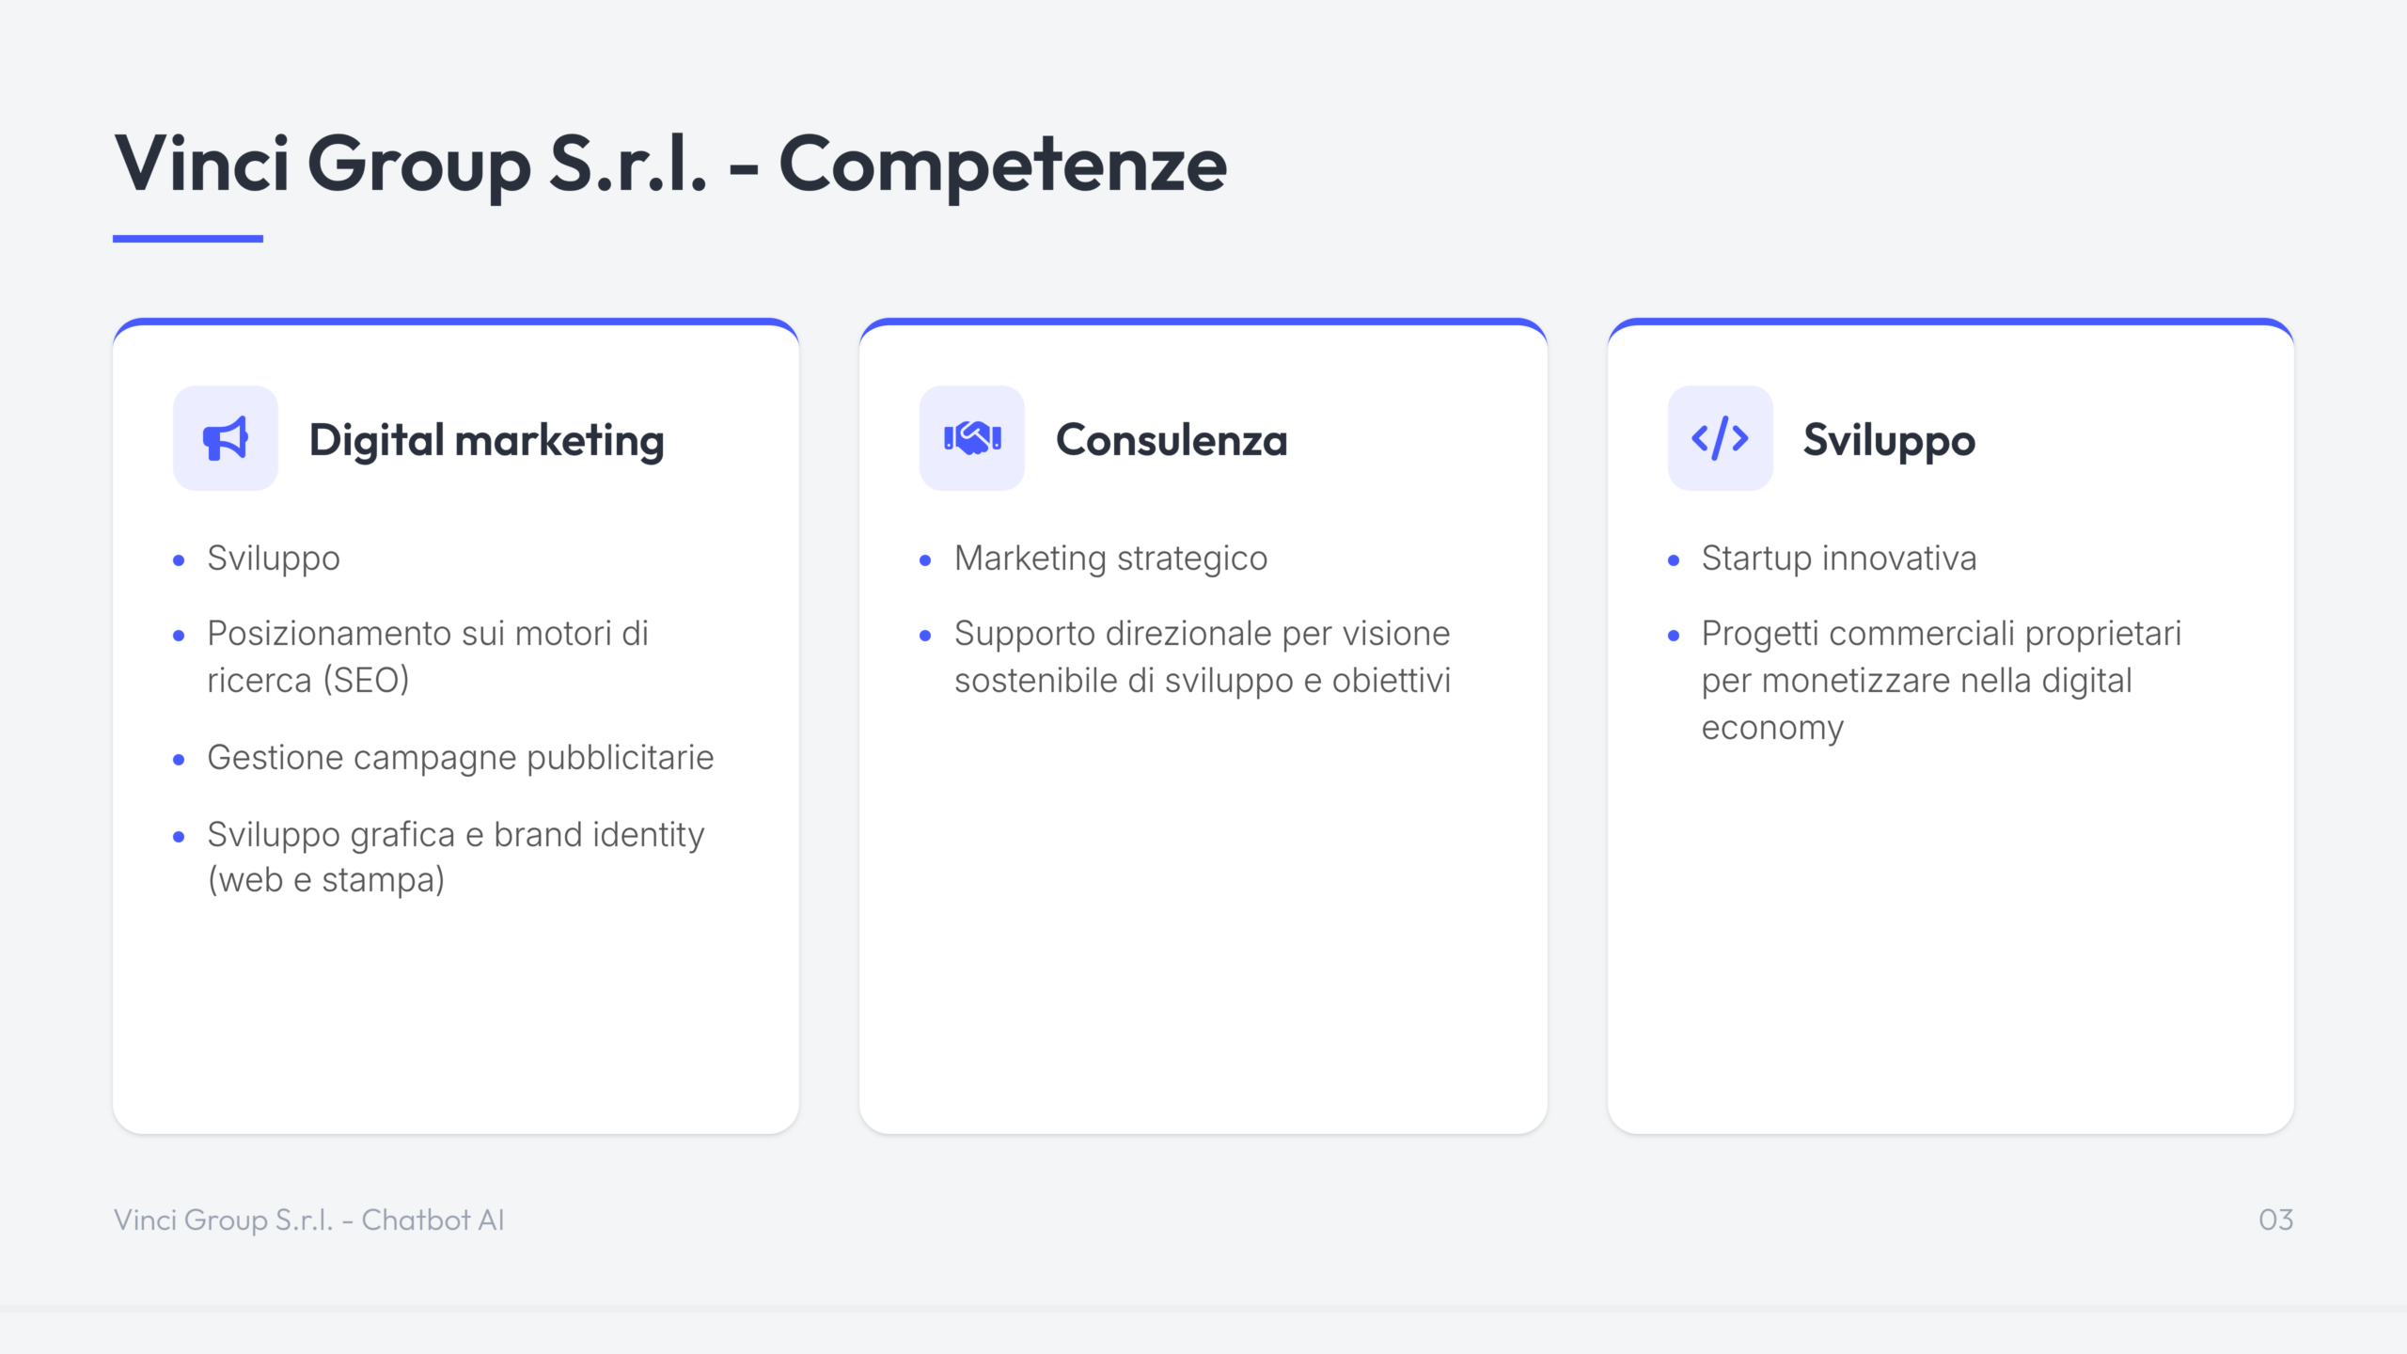
Task: Select the 'Consulenza' card heading
Action: coord(1172,440)
